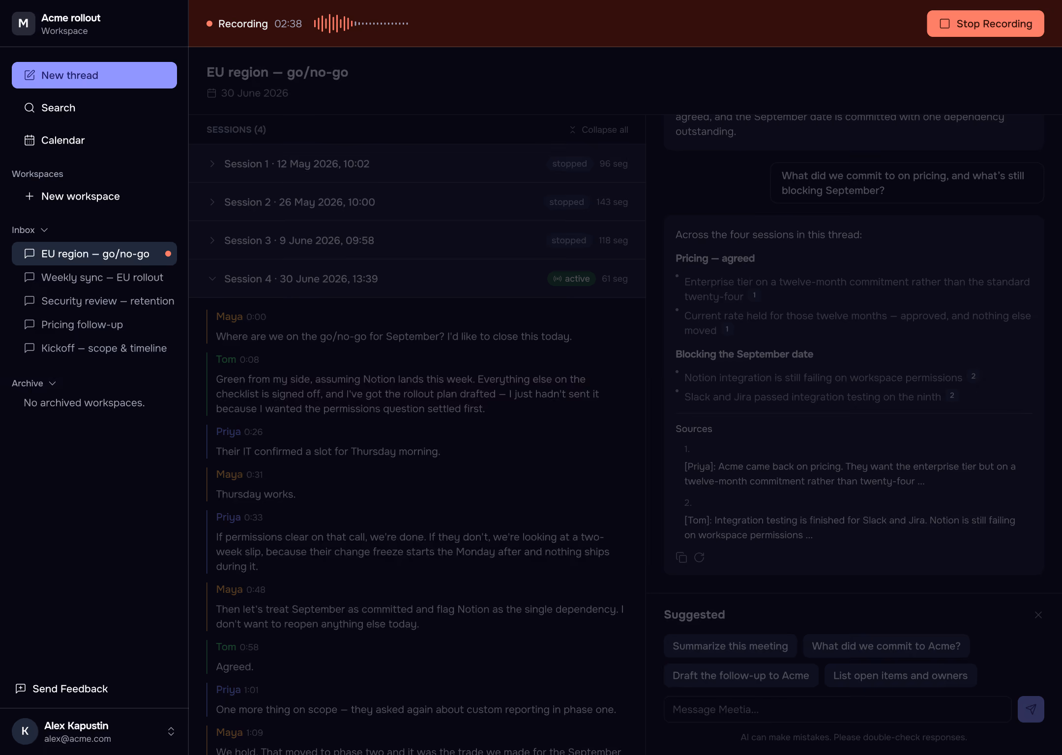
Task: Click the orange dot on EU region thread
Action: click(x=168, y=254)
